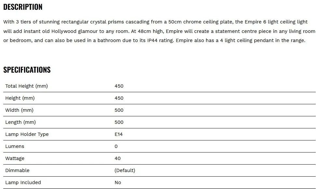This screenshot has height=189, width=316.
Task: Click the Dimmable row label
Action: tap(17, 170)
